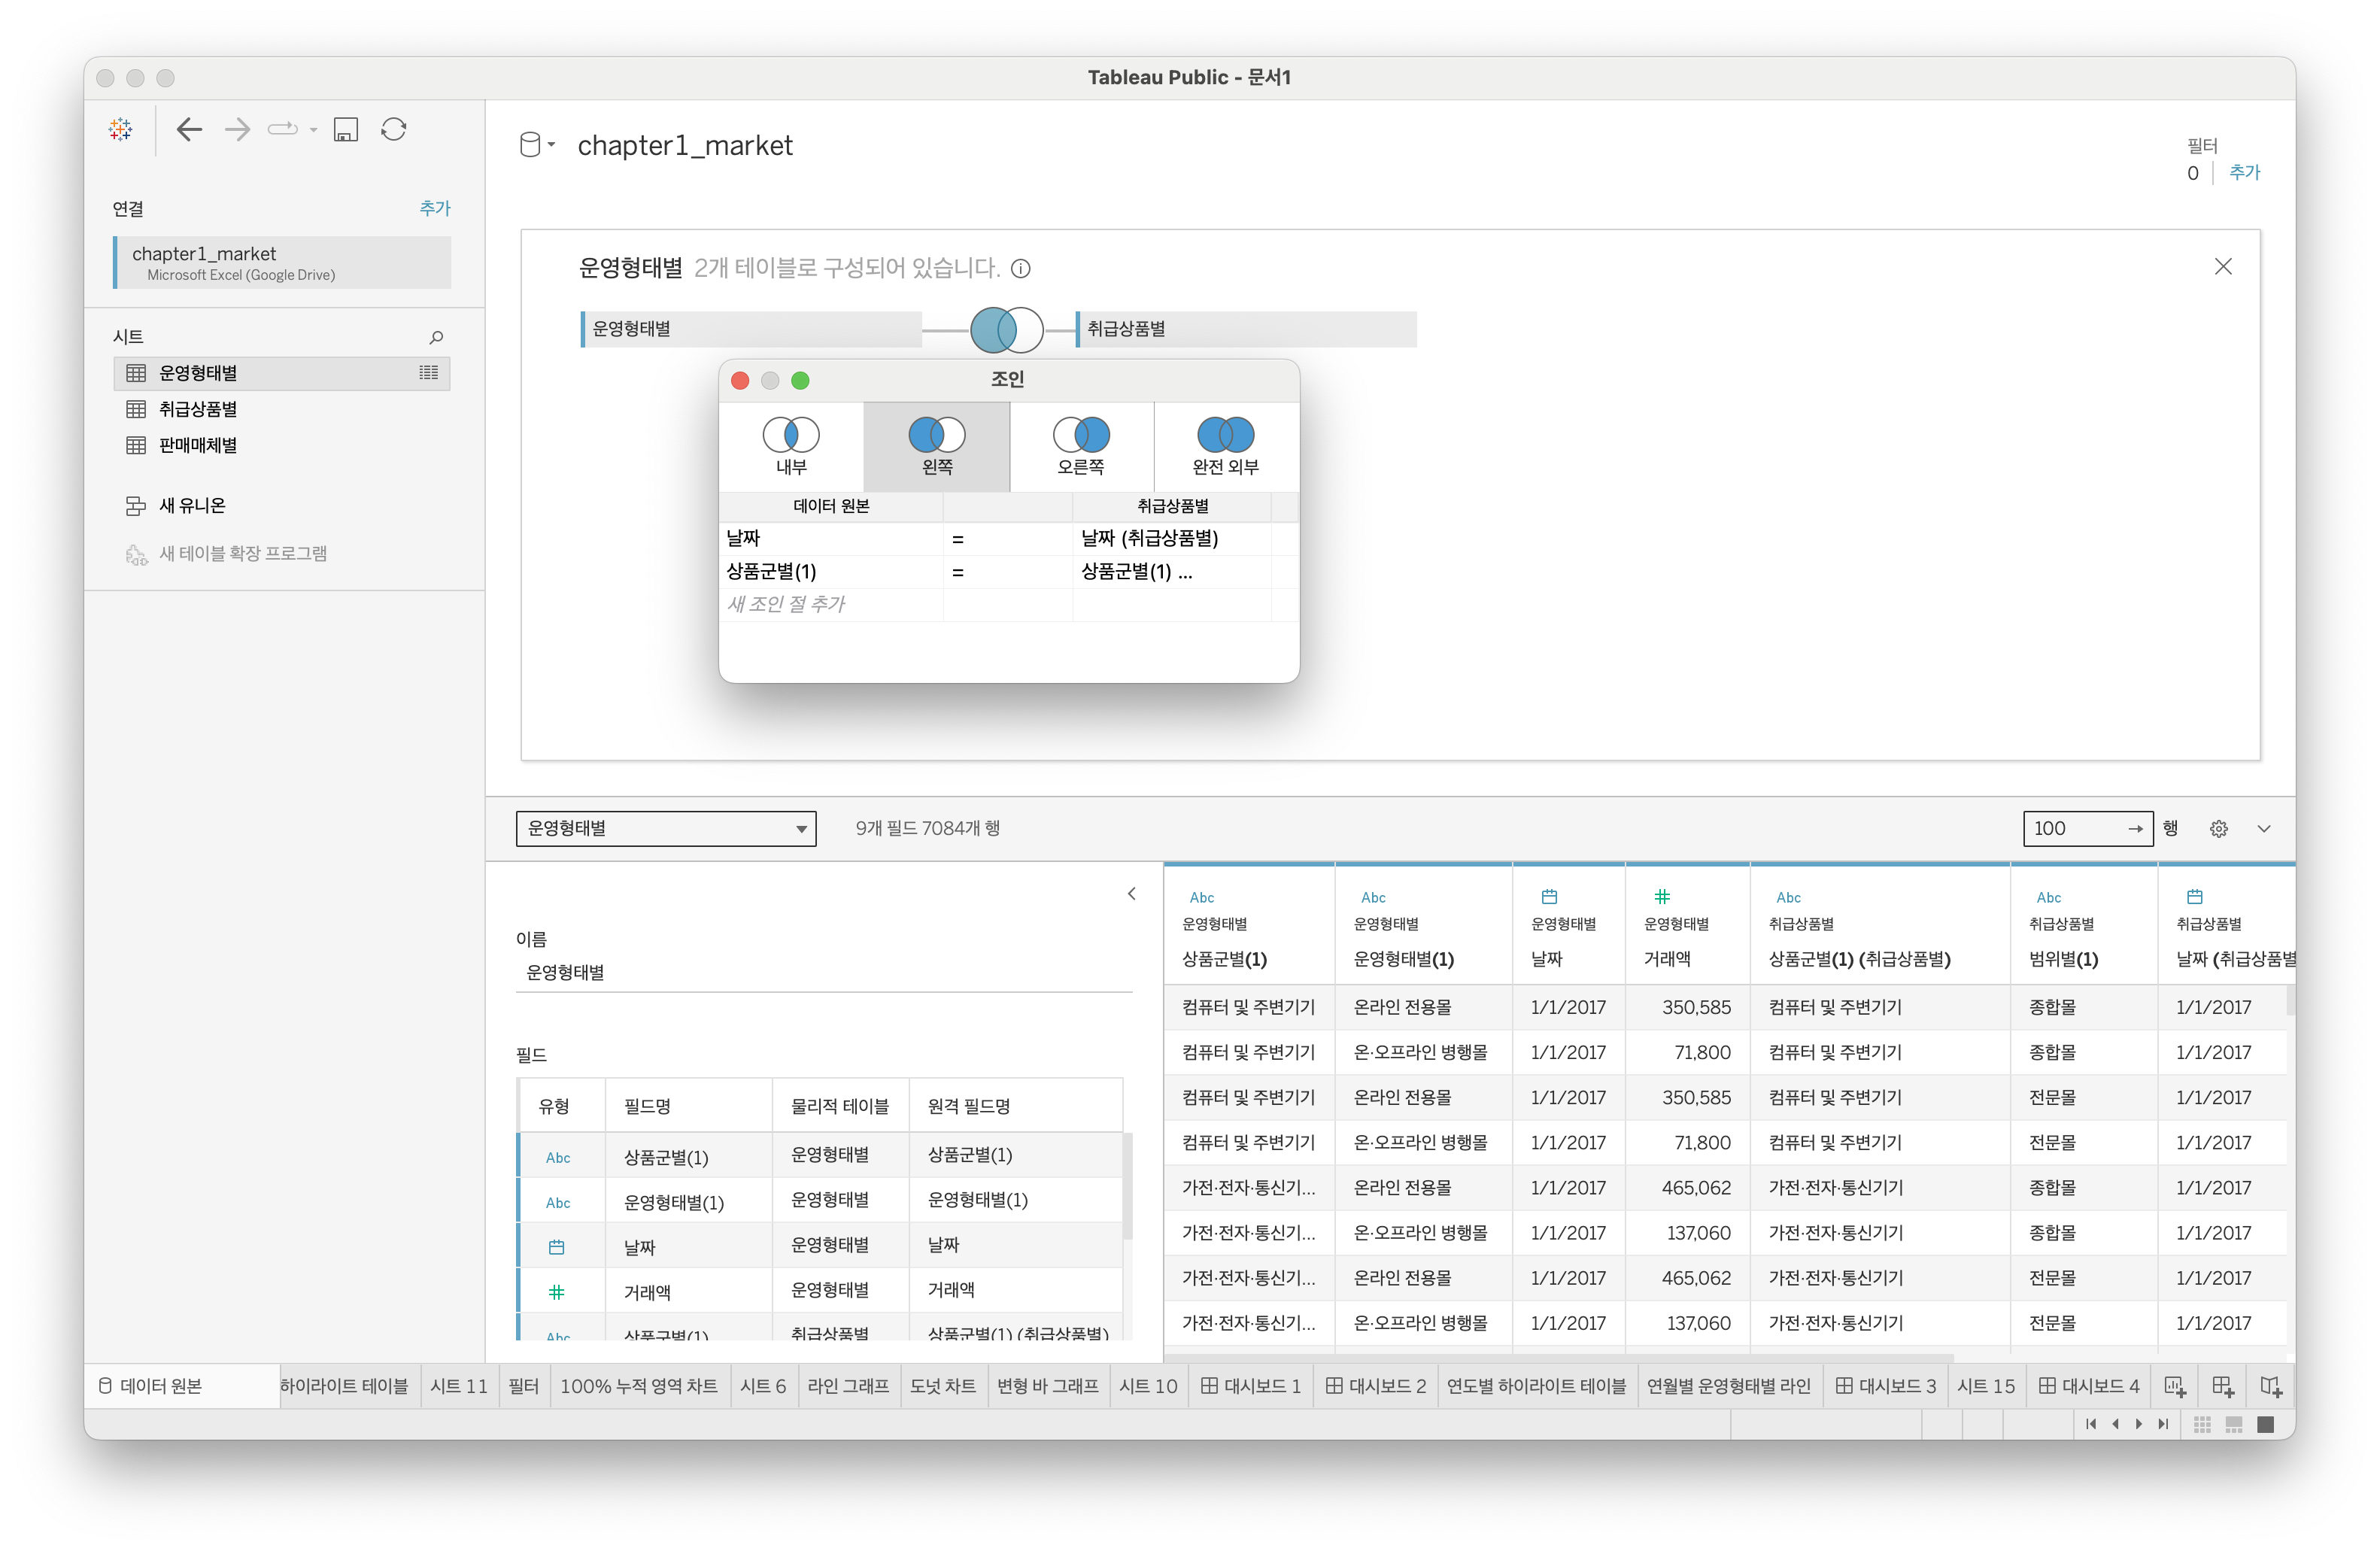This screenshot has width=2380, height=1551.
Task: Click the 추가 link next to 연결
Action: [x=434, y=208]
